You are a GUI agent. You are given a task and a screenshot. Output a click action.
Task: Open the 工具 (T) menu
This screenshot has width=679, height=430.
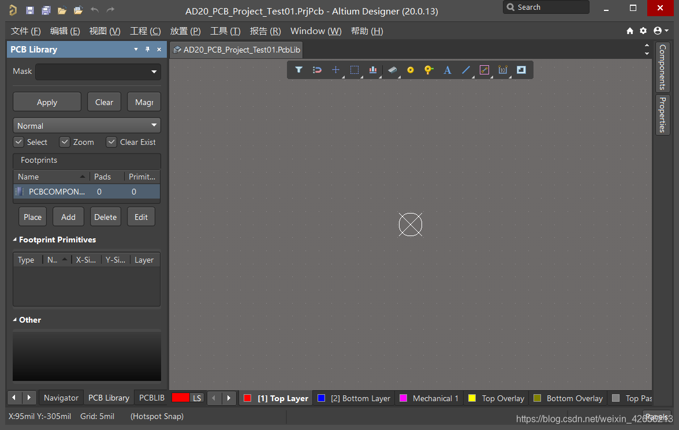[x=225, y=31]
